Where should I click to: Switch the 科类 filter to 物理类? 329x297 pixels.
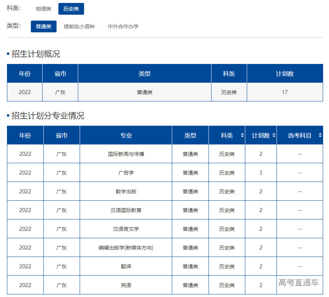(43, 9)
